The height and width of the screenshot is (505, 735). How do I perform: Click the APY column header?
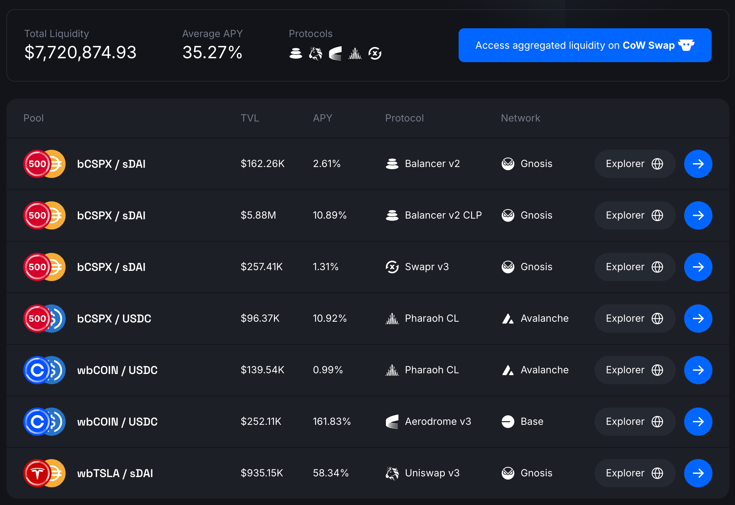323,118
